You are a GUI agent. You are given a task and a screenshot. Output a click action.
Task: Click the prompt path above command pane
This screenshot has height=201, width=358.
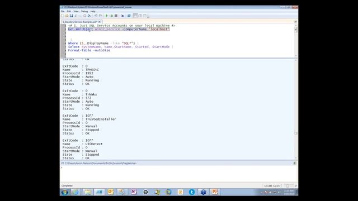pyautogui.click(x=99, y=163)
